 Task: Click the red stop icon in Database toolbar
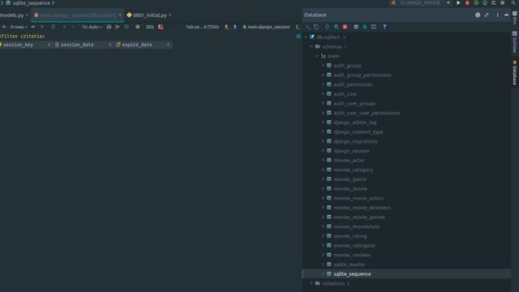click(x=345, y=27)
